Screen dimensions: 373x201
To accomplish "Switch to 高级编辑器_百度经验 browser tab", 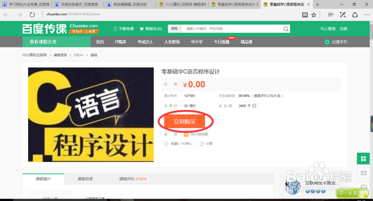I will point(130,4).
